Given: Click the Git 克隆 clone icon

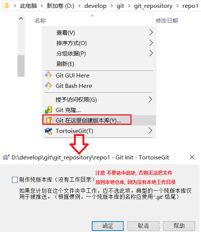Looking at the screenshot, I should [48, 110].
